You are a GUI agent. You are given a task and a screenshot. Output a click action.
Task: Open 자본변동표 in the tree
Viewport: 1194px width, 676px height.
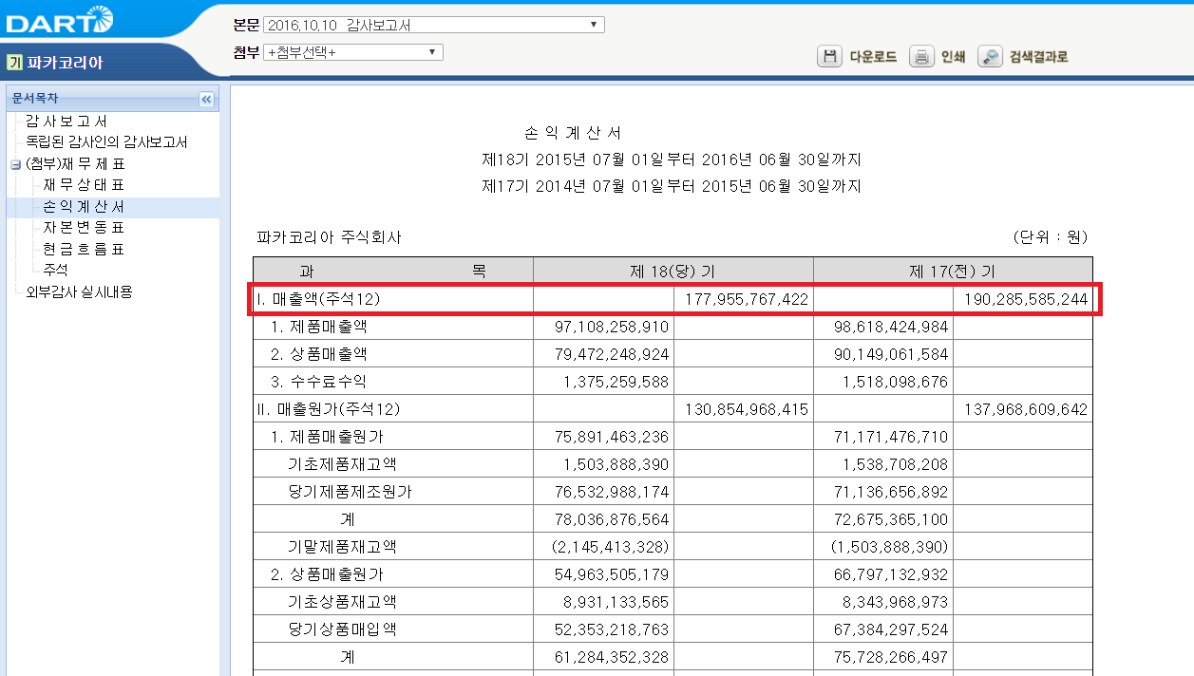(x=84, y=228)
